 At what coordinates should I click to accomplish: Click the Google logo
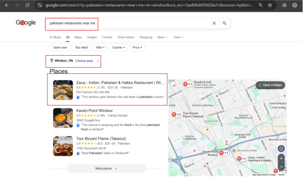[x=26, y=22]
